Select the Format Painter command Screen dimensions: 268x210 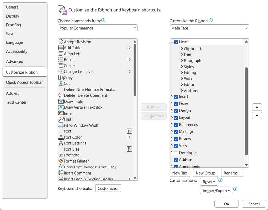[76, 161]
